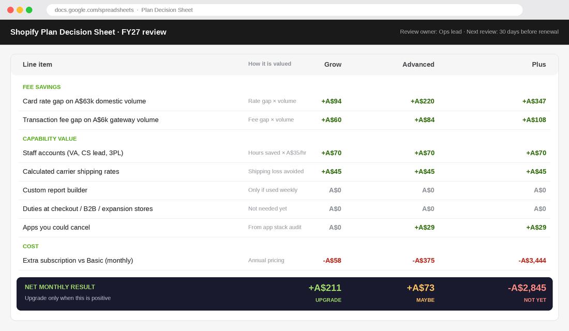Select the Grow column header
569x331 pixels.
(333, 65)
